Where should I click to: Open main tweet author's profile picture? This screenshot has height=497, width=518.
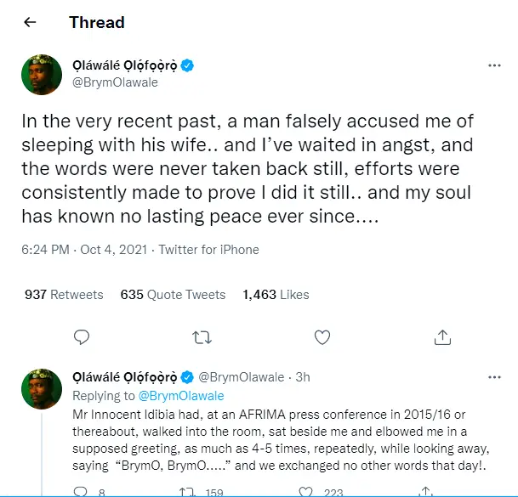[x=41, y=75]
